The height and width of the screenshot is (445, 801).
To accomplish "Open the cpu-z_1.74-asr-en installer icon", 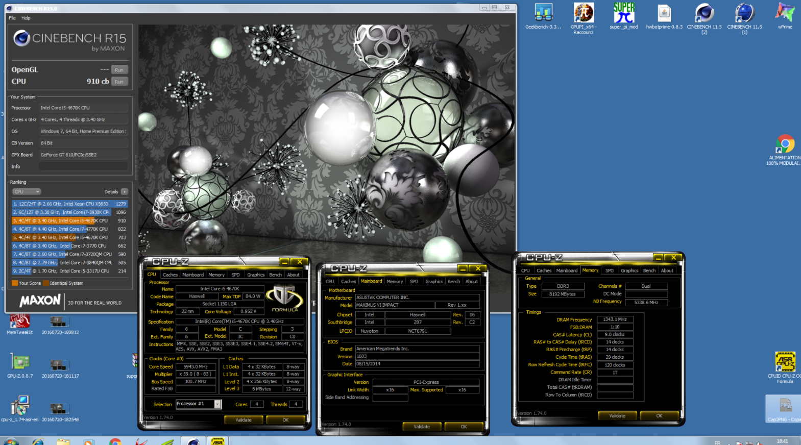I will point(20,408).
